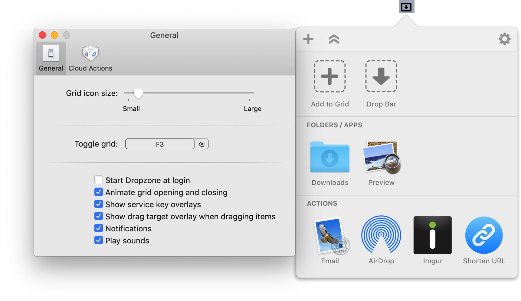
Task: Turn off the Notifications checkbox
Action: [x=99, y=228]
